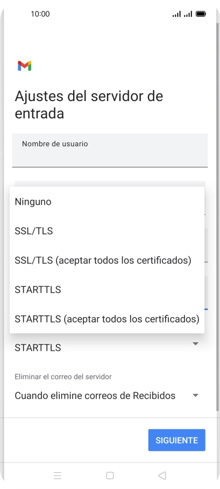Click the Gmail logo icon
The width and height of the screenshot is (220, 489).
25,66
